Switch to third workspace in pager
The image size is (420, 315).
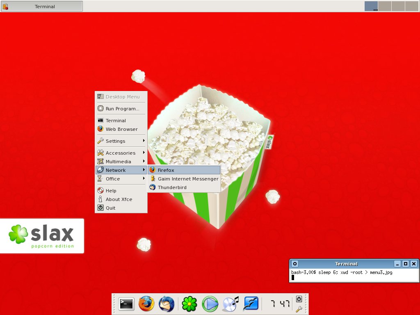[x=398, y=6]
